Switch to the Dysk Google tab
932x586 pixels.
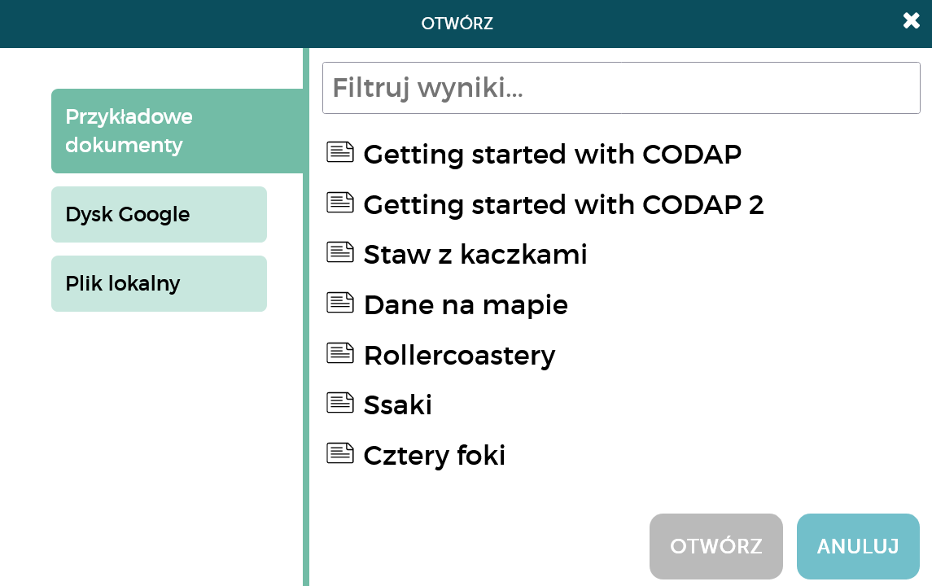click(159, 215)
